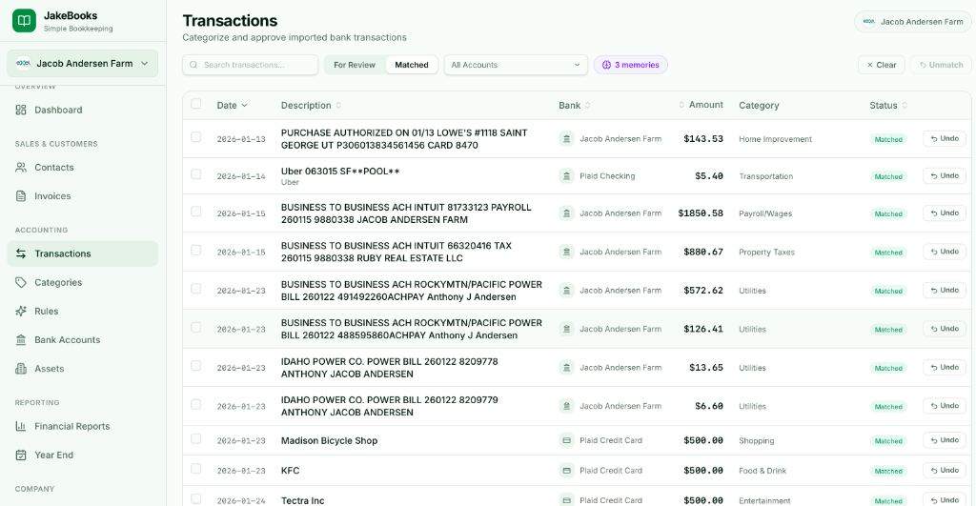
Task: Open the Jacob Andersen Farm company switcher
Action: 82,64
